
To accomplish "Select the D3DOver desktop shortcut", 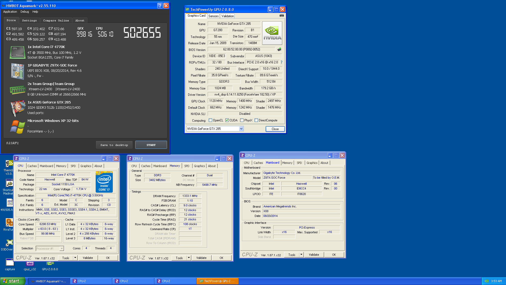I will coord(8,245).
